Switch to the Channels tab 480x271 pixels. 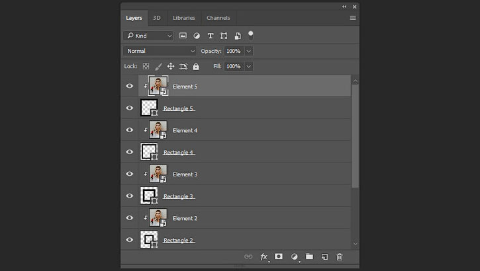tap(218, 18)
